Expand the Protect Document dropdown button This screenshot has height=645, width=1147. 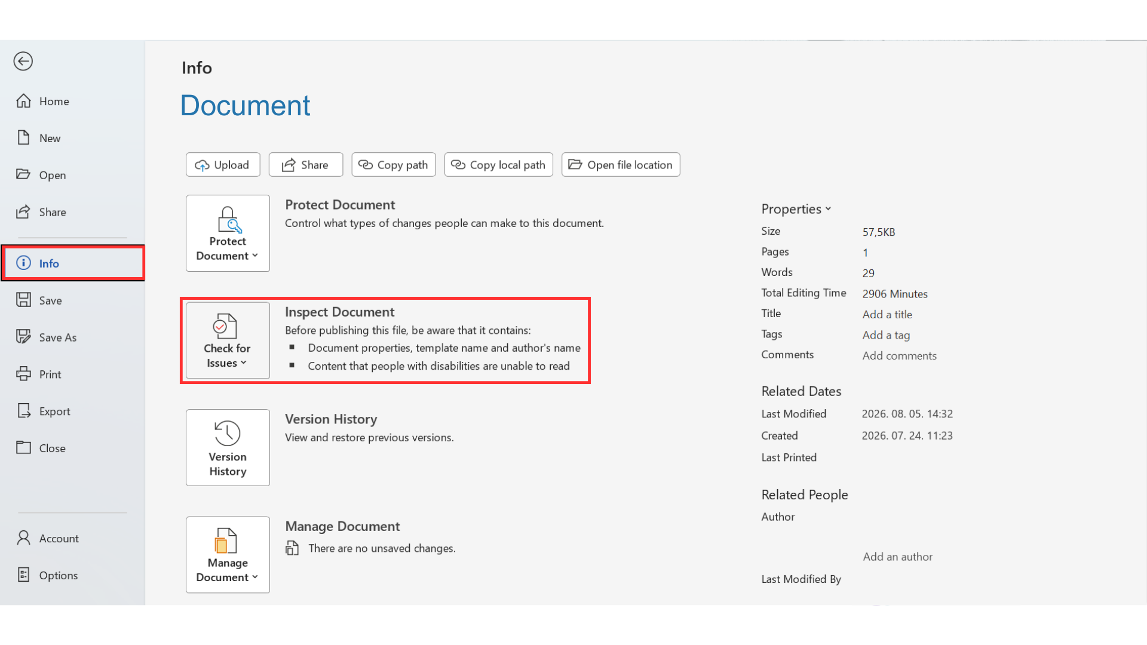pos(228,234)
